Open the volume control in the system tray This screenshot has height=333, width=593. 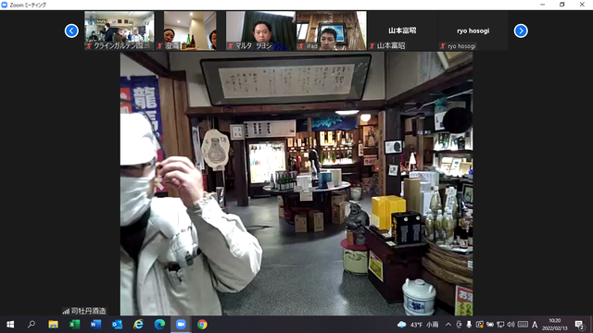pos(511,325)
